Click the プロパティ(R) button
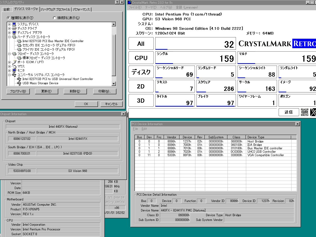This screenshot has height=237, width=316. point(18,91)
